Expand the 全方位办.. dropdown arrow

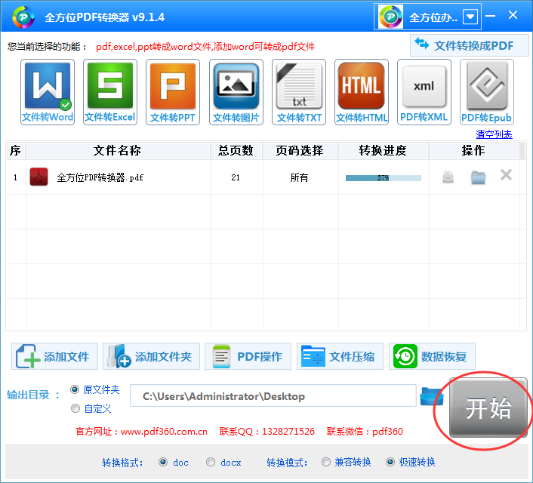(x=470, y=17)
